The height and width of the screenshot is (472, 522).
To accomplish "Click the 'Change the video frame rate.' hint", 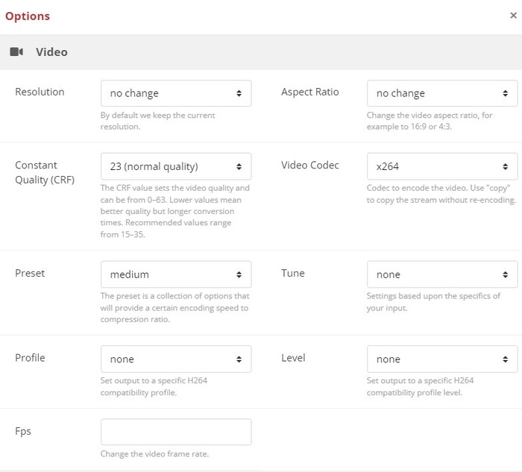I will pyautogui.click(x=154, y=454).
